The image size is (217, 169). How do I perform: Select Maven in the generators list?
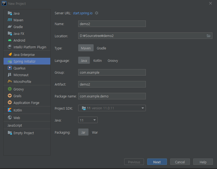(18, 20)
